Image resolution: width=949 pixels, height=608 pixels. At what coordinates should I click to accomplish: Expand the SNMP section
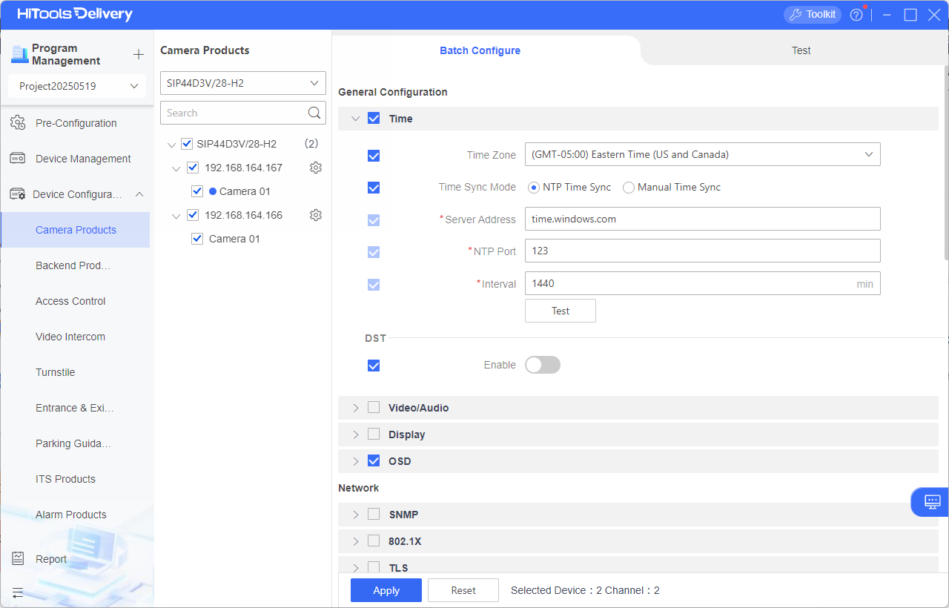[356, 515]
